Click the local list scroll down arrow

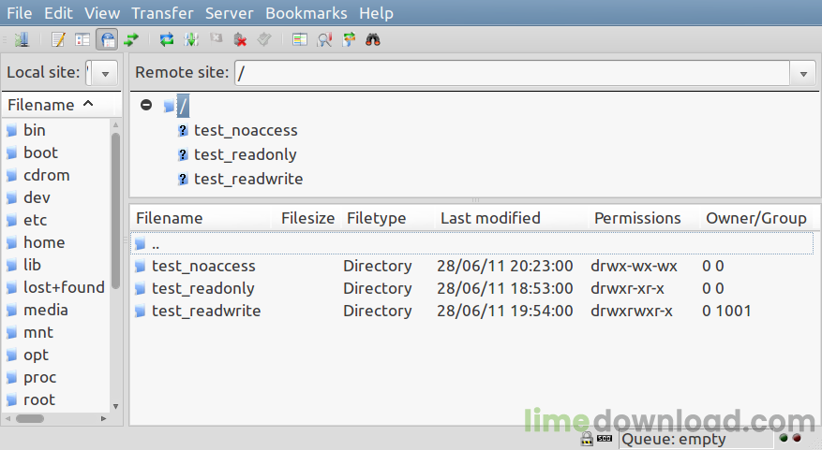click(116, 406)
